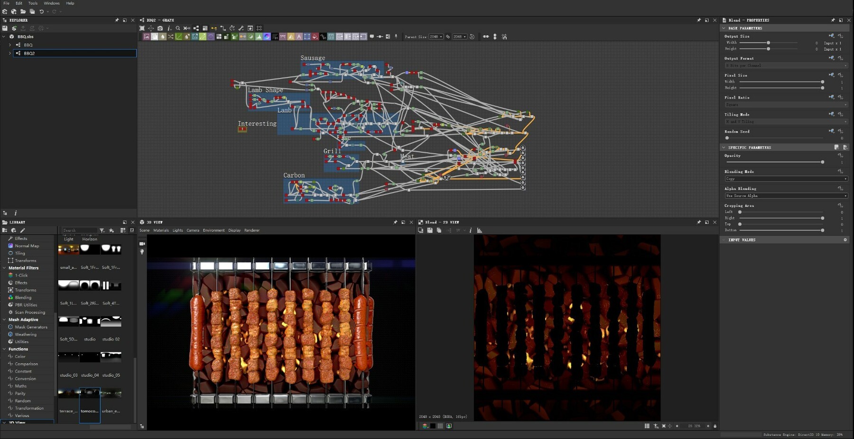Add a Text node (letter A icon)
This screenshot has width=854, height=439.
click(299, 37)
